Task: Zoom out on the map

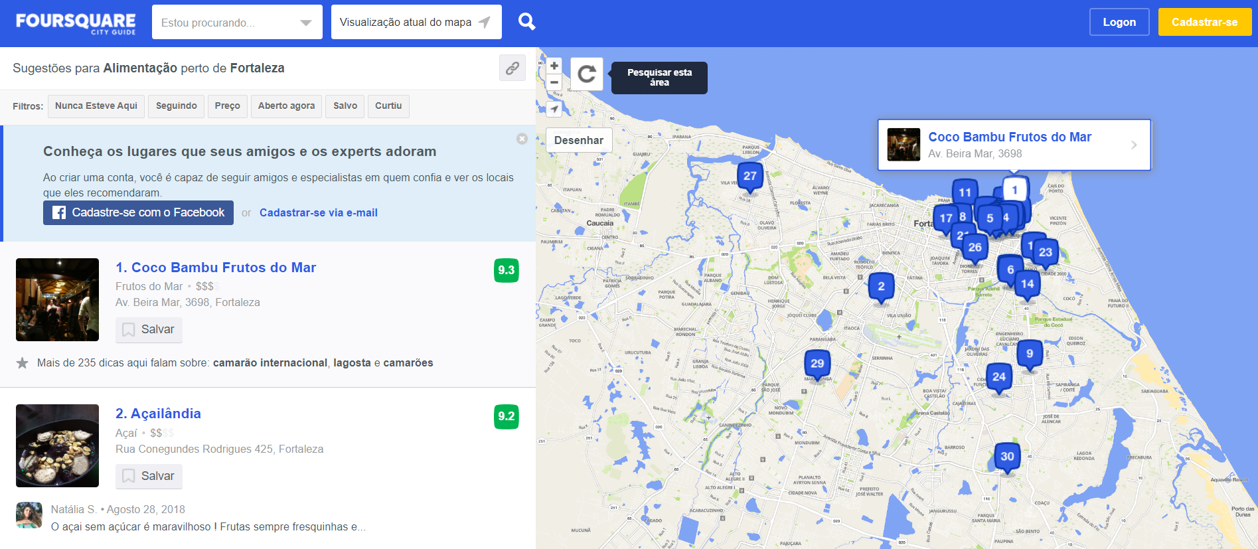Action: pyautogui.click(x=554, y=82)
